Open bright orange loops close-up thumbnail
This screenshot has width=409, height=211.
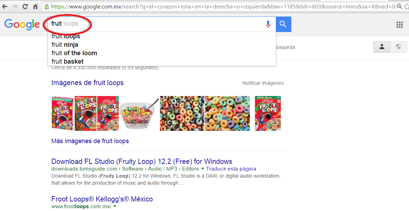(x=227, y=113)
